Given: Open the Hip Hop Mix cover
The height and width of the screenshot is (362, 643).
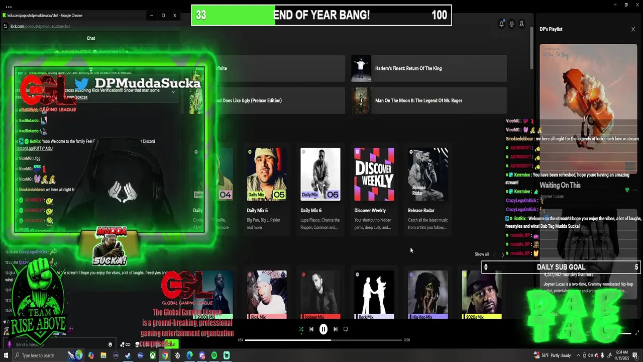Looking at the screenshot, I should tap(428, 295).
